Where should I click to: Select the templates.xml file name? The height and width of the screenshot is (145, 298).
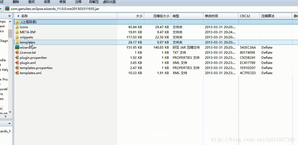pyautogui.click(x=30, y=73)
